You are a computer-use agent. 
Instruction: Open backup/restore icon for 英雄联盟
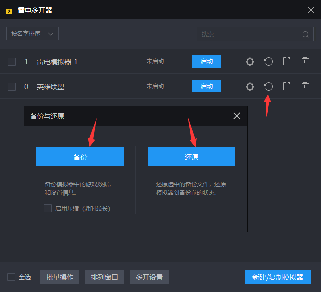coord(268,87)
